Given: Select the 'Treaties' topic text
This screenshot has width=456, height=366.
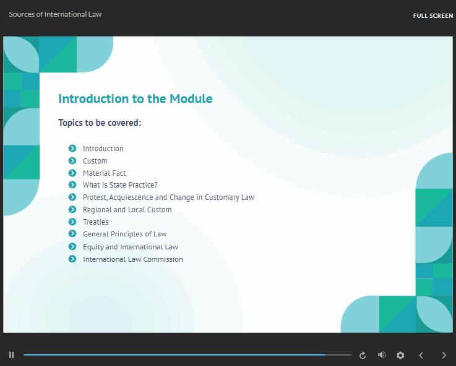Looking at the screenshot, I should click(x=95, y=222).
